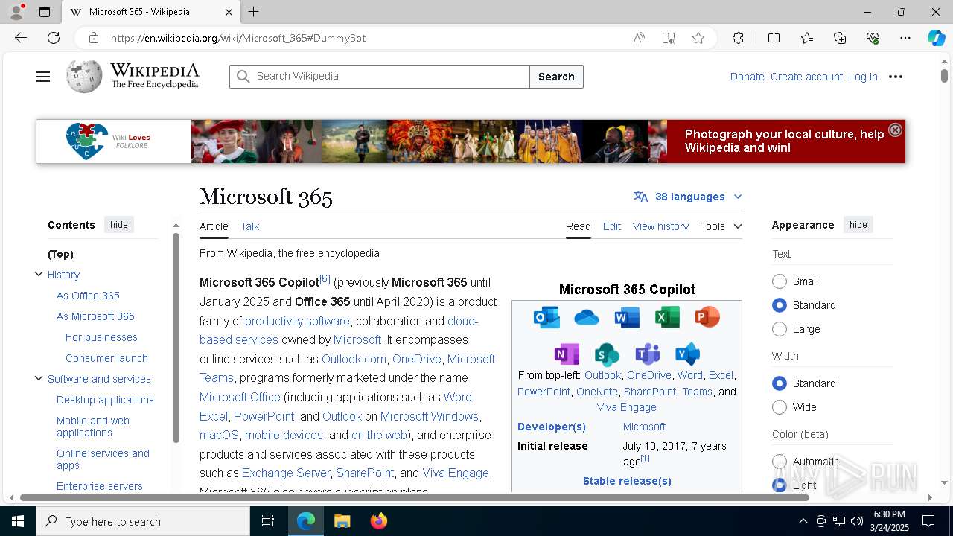Show hidden icons in system tray
Viewport: 953px width, 536px height.
coord(803,521)
